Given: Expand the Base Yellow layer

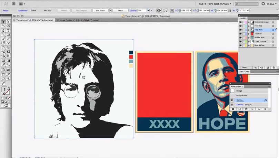Looking at the screenshot, I should click(249, 45).
